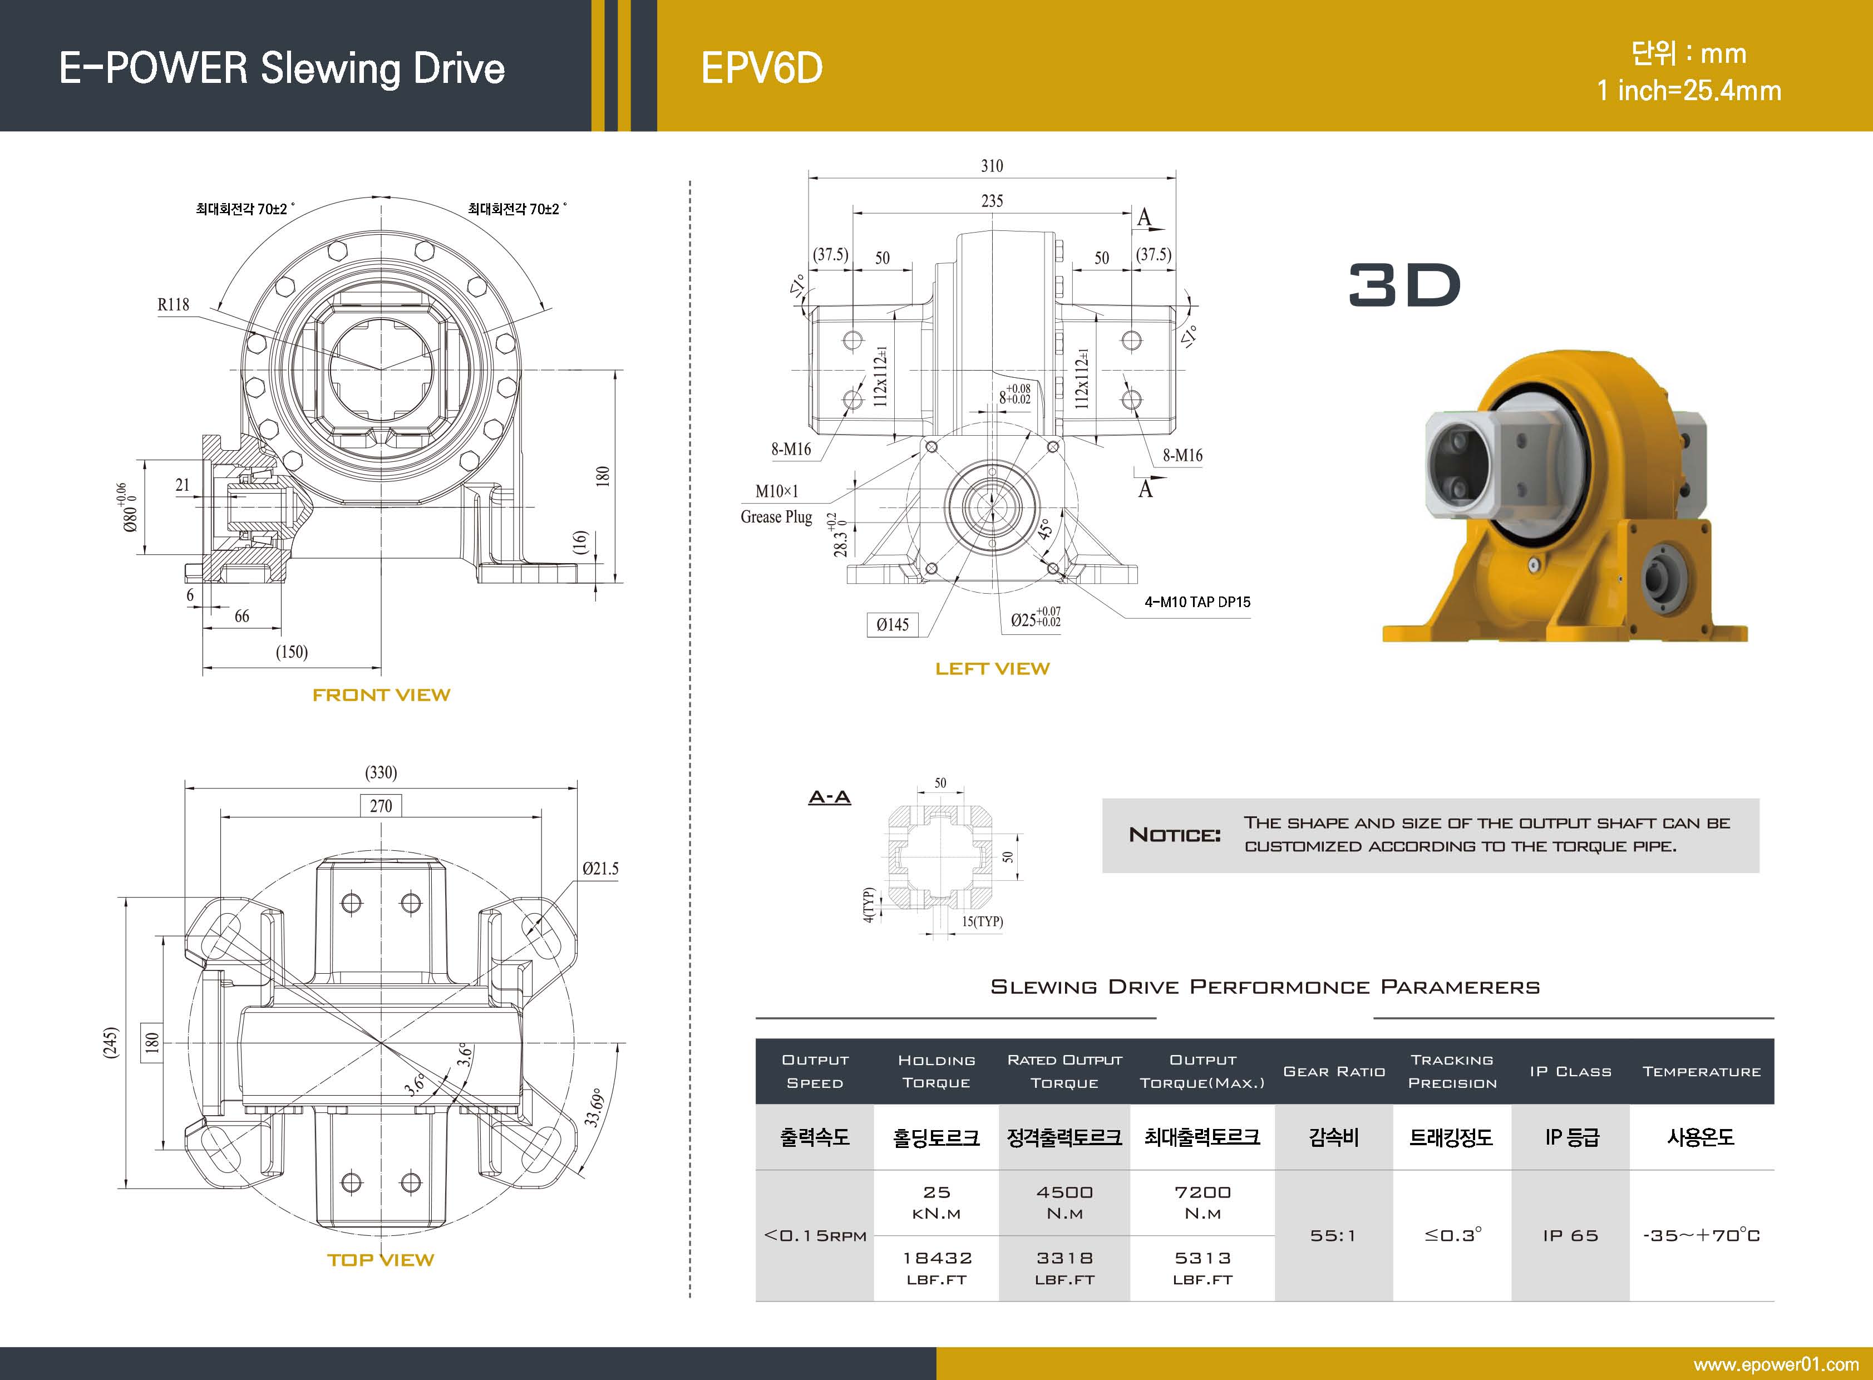
Task: Click the Ø145 boxed dimension label
Action: [892, 624]
